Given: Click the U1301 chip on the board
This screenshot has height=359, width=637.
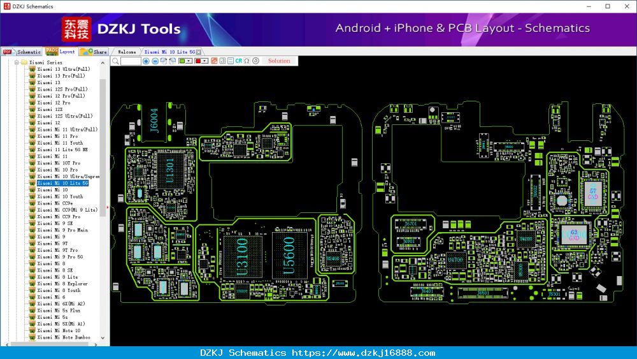Looking at the screenshot, I should [x=169, y=170].
